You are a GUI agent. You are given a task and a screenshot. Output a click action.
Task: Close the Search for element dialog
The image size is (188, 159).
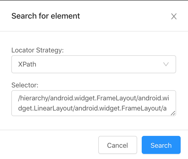[174, 16]
